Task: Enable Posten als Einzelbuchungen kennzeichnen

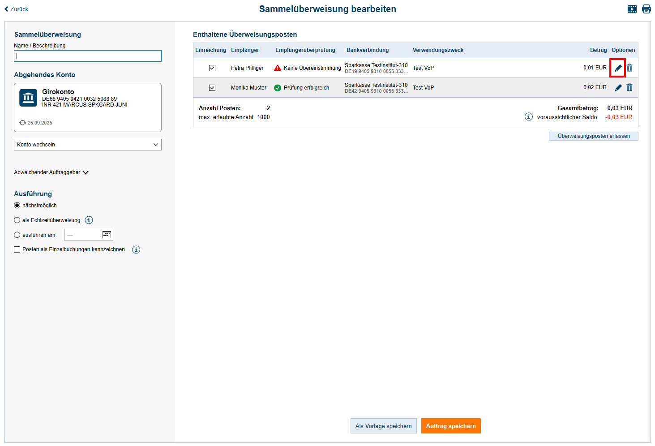Action: [17, 249]
